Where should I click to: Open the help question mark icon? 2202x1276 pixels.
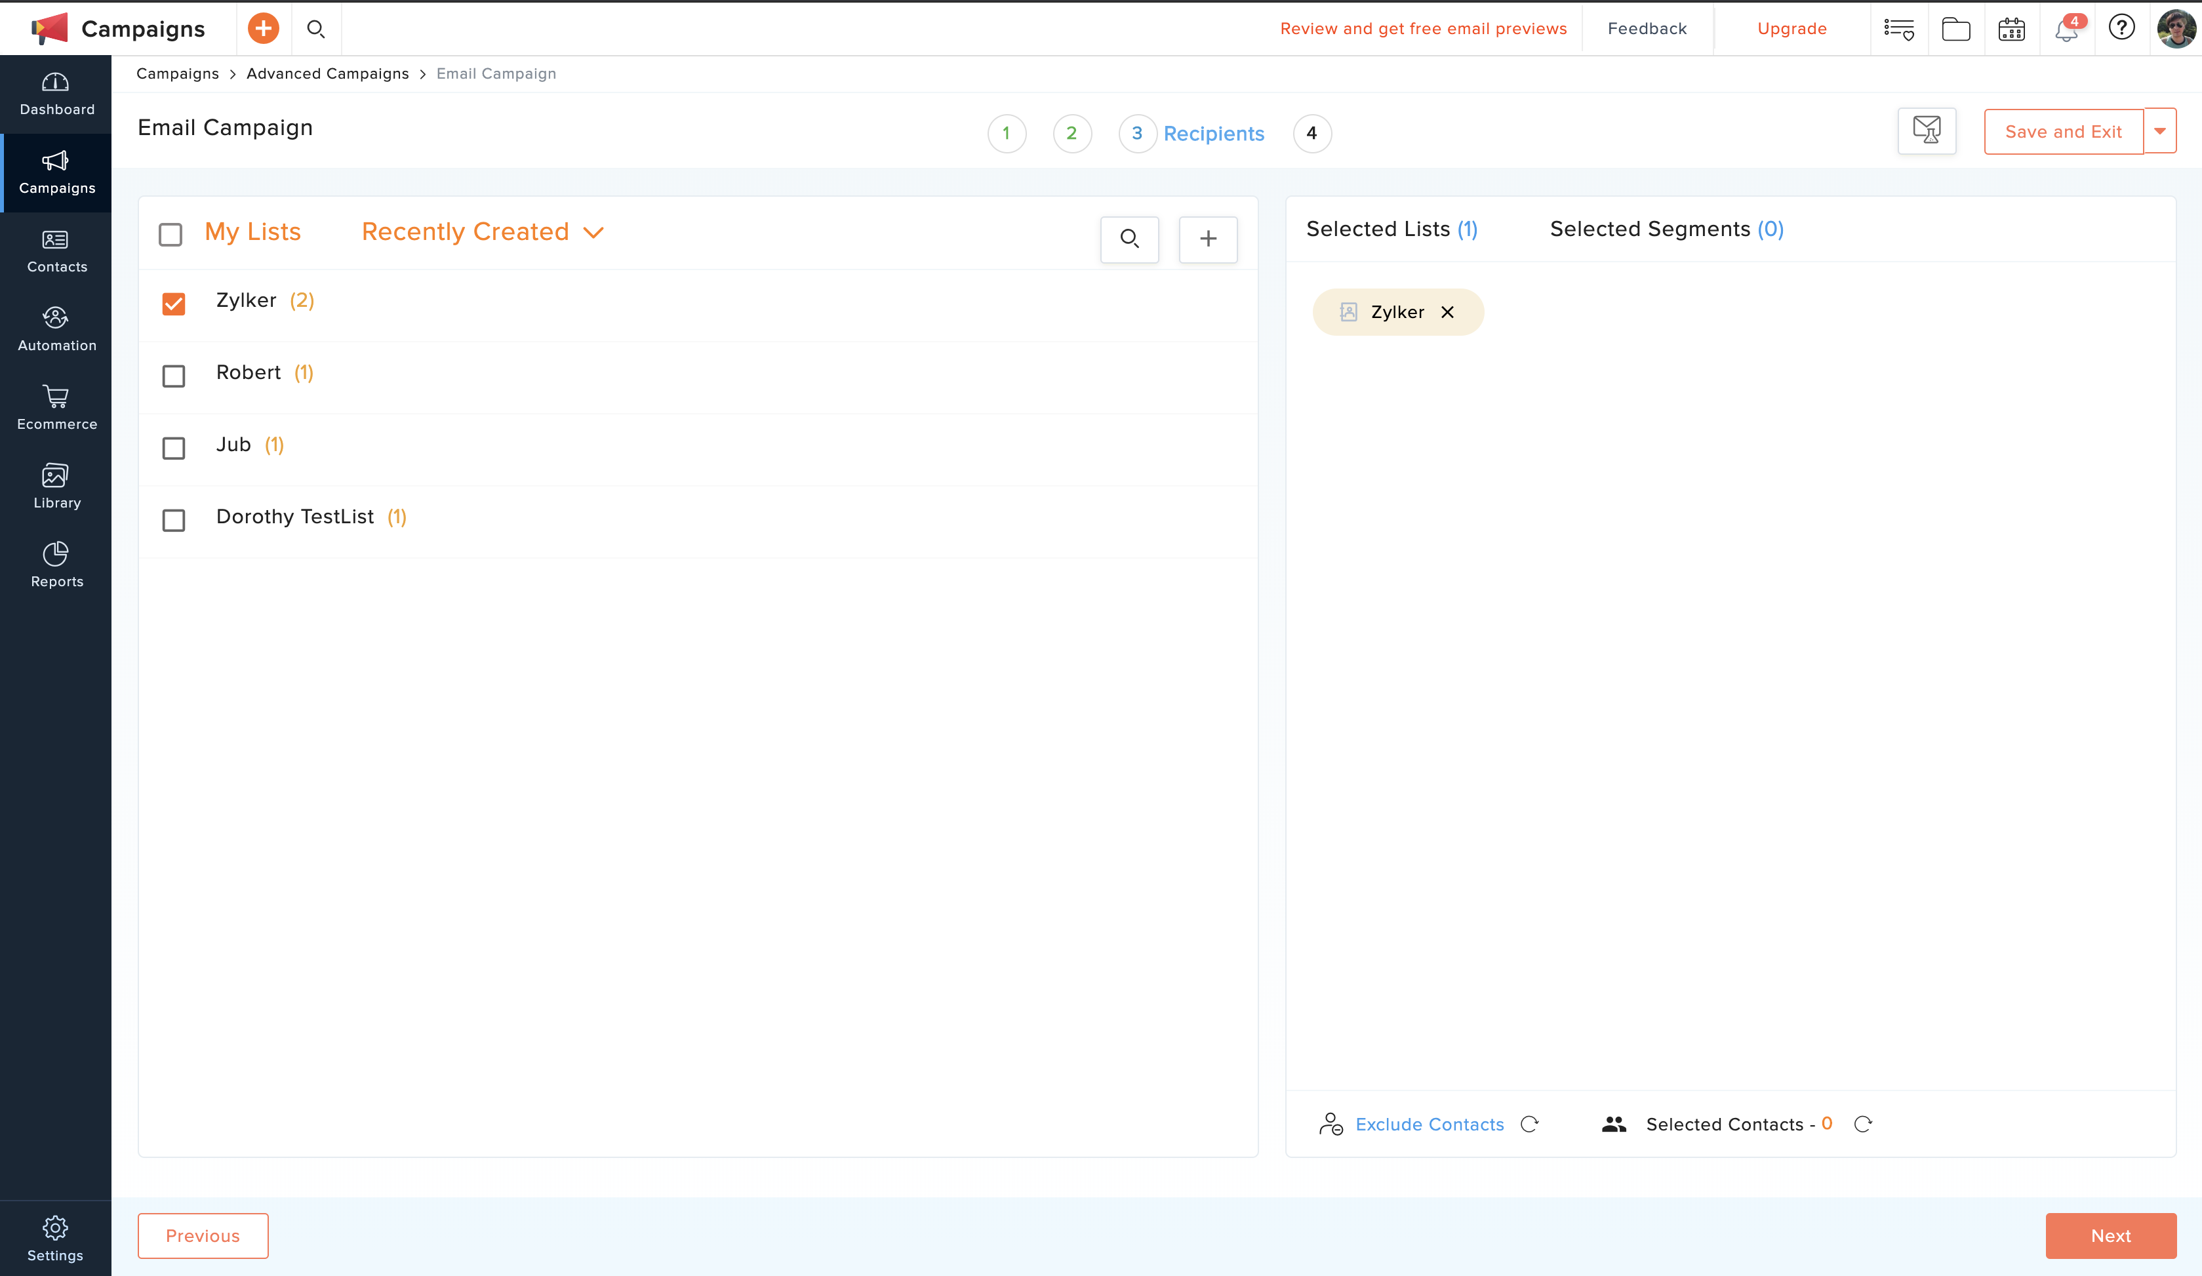pos(2121,28)
